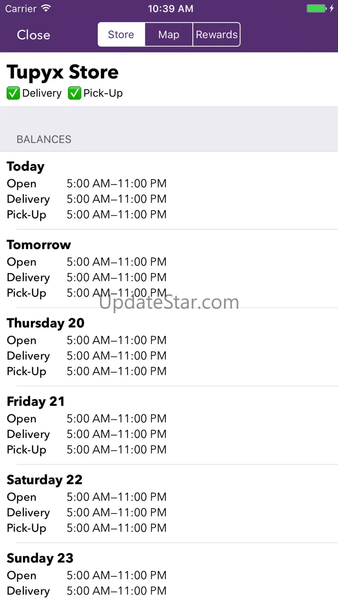Screen dimensions: 338x601
Task: Tap the green Pick-Up checkmark icon
Action: click(x=75, y=93)
